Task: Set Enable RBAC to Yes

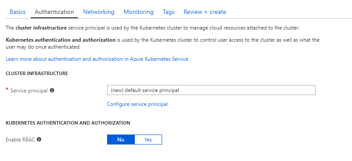Action: [148, 139]
